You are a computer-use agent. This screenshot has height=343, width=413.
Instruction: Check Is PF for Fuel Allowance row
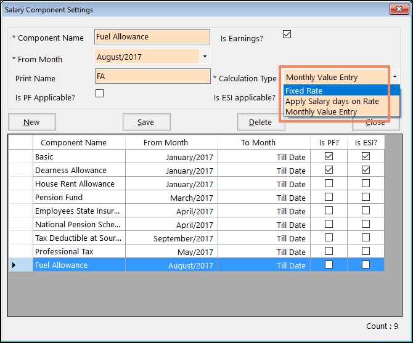pyautogui.click(x=329, y=264)
